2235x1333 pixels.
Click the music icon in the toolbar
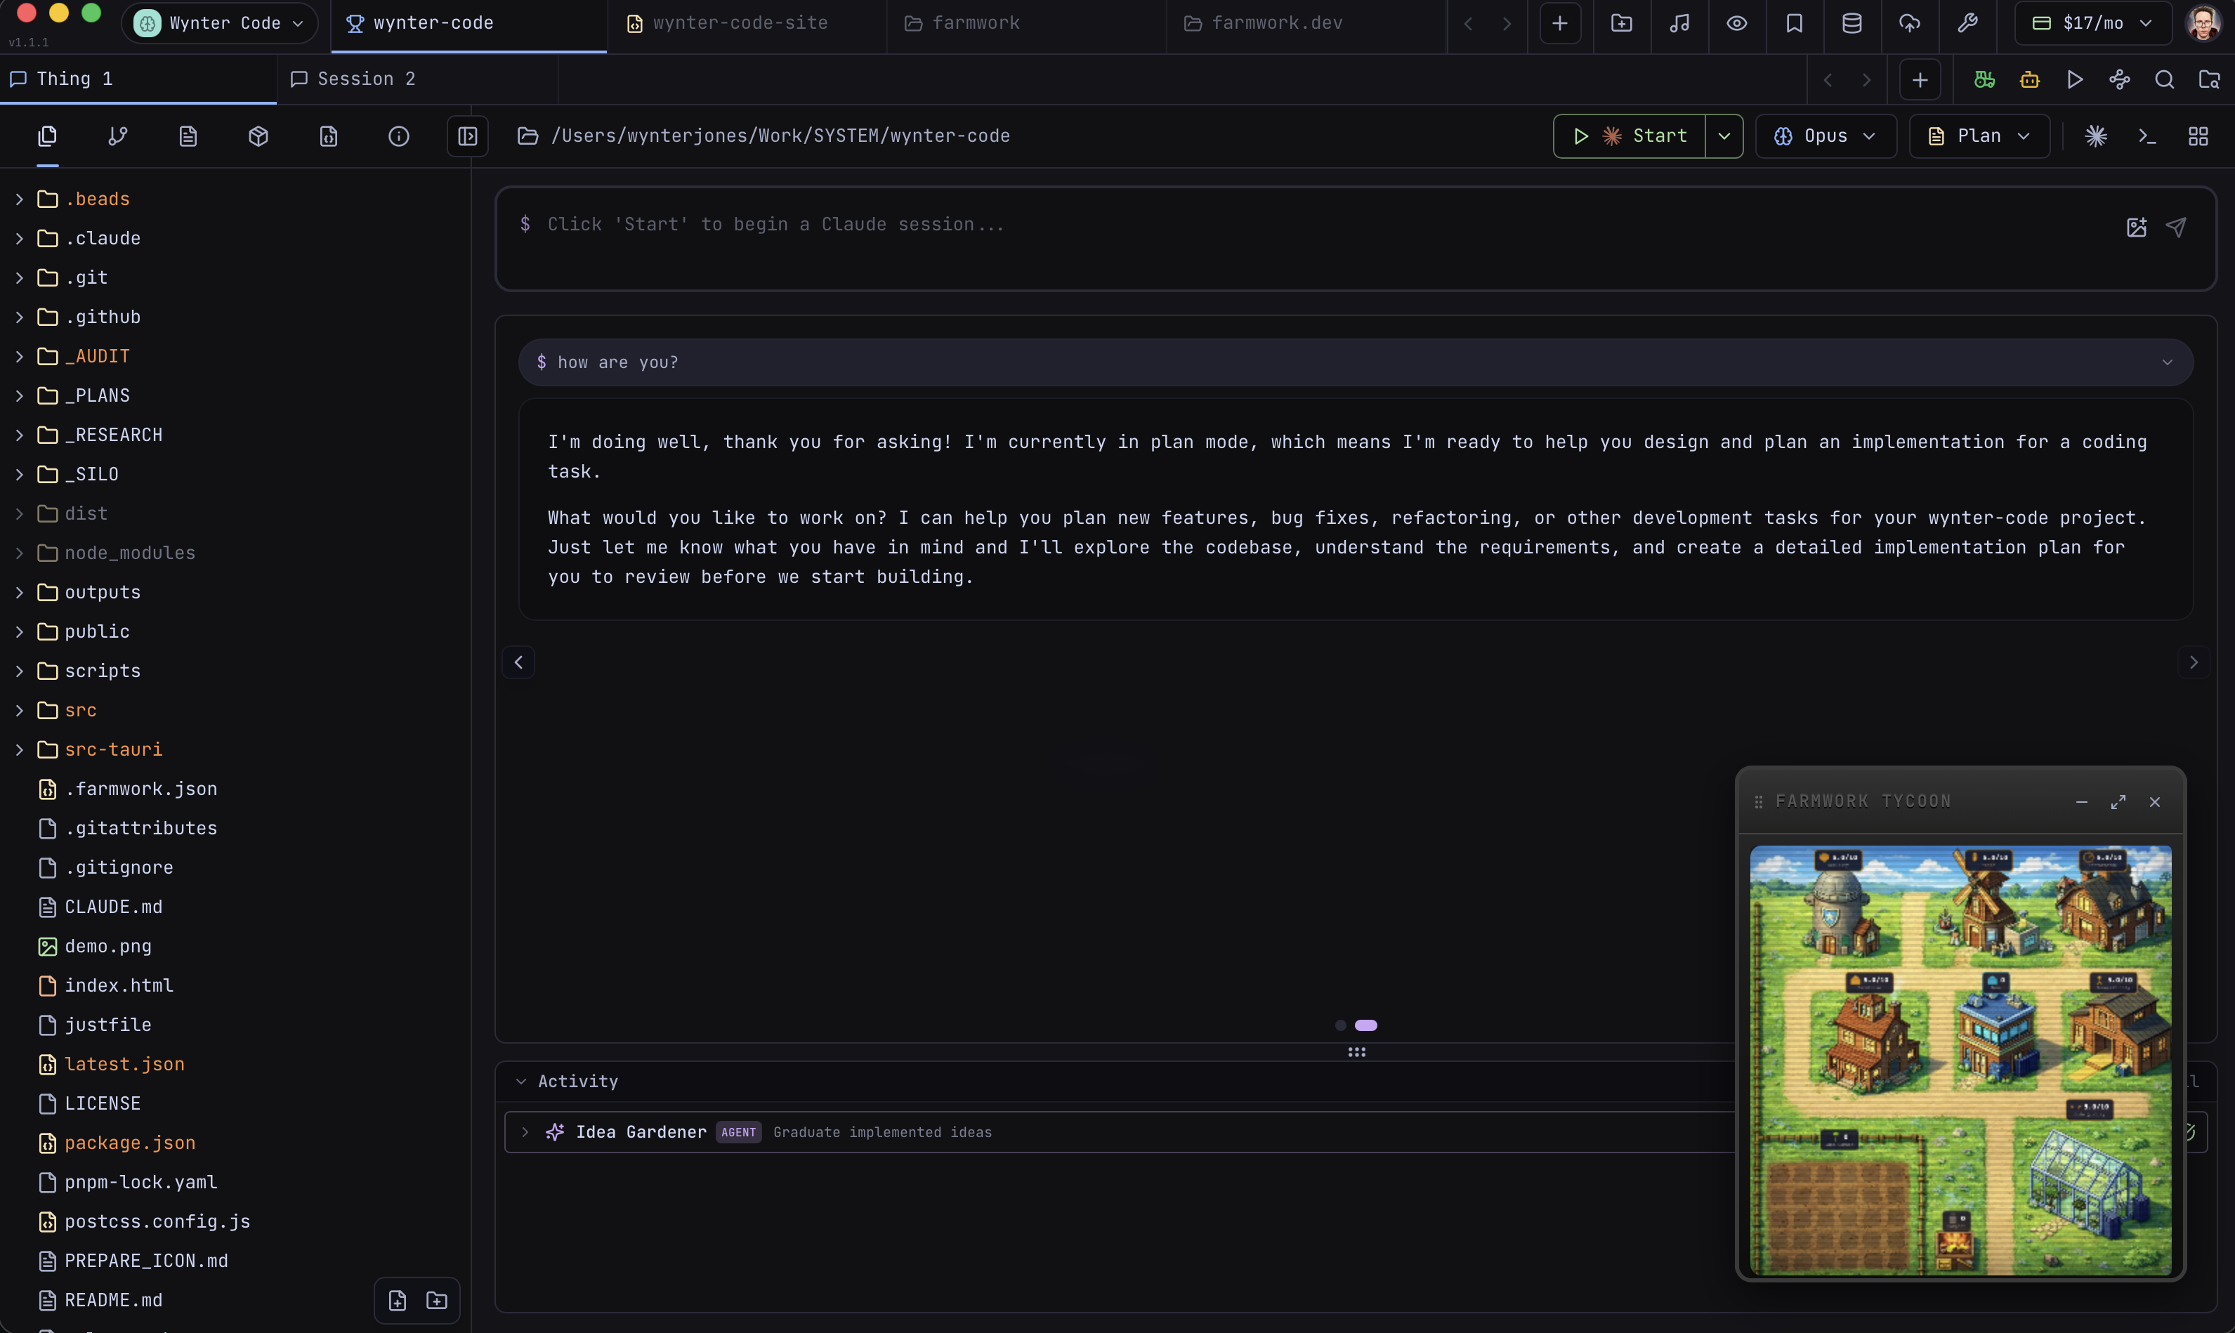click(1679, 23)
